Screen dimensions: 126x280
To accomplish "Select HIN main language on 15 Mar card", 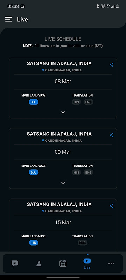I will pyautogui.click(x=34, y=243).
